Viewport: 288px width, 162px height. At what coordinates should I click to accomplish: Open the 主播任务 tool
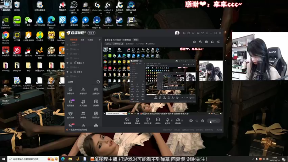(x=96, y=91)
